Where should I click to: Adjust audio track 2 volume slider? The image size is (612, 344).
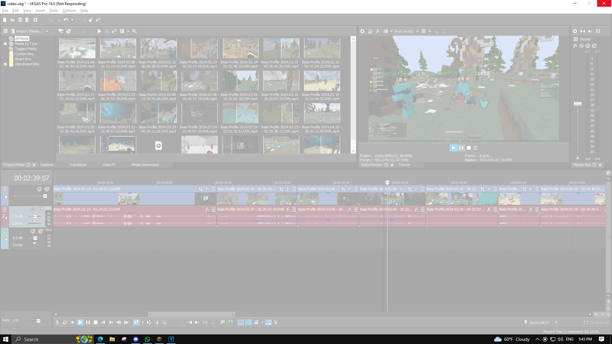tap(35, 217)
